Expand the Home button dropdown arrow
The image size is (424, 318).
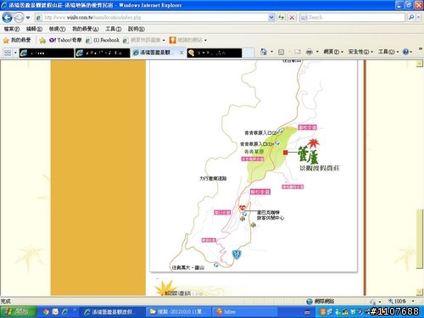(272, 52)
